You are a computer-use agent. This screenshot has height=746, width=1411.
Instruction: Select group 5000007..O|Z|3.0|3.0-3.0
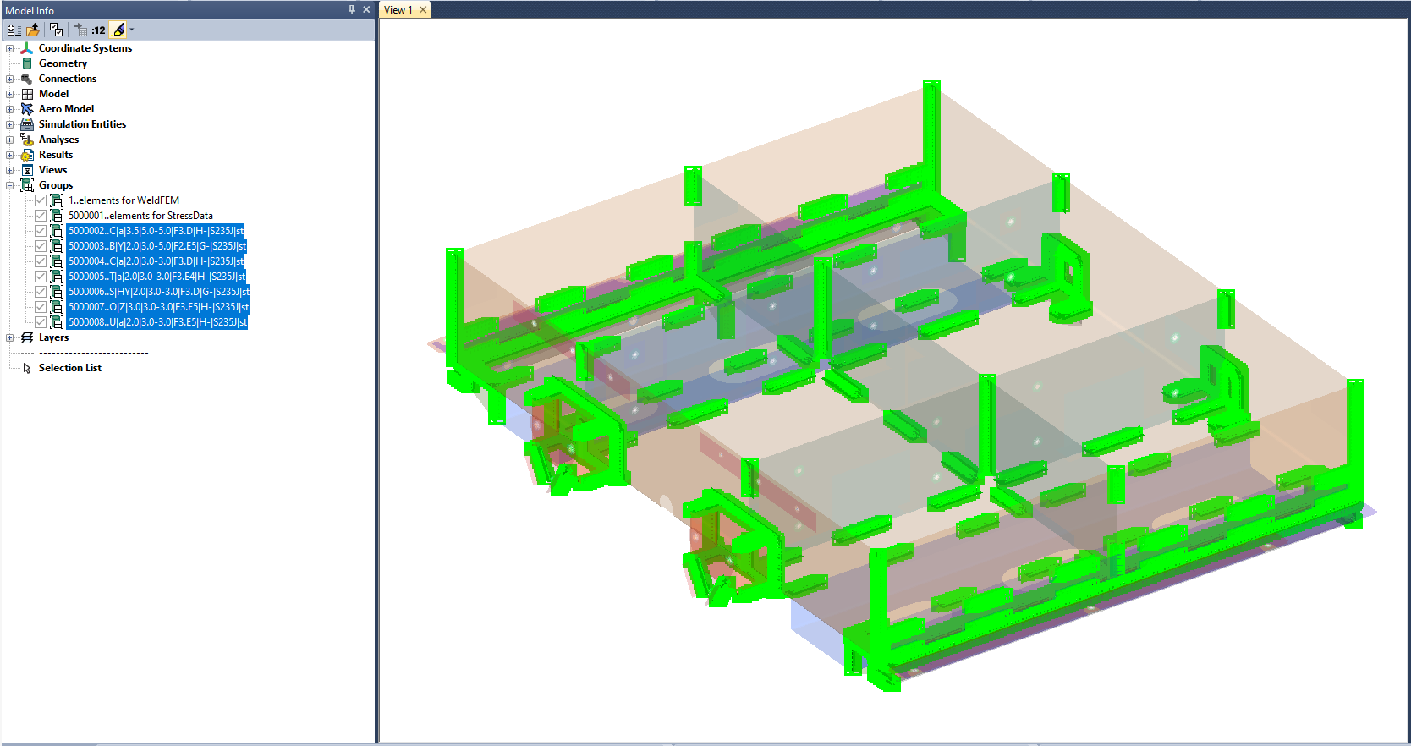(158, 307)
